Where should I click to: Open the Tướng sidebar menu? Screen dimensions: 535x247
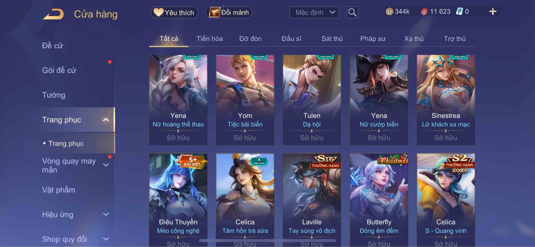(54, 95)
